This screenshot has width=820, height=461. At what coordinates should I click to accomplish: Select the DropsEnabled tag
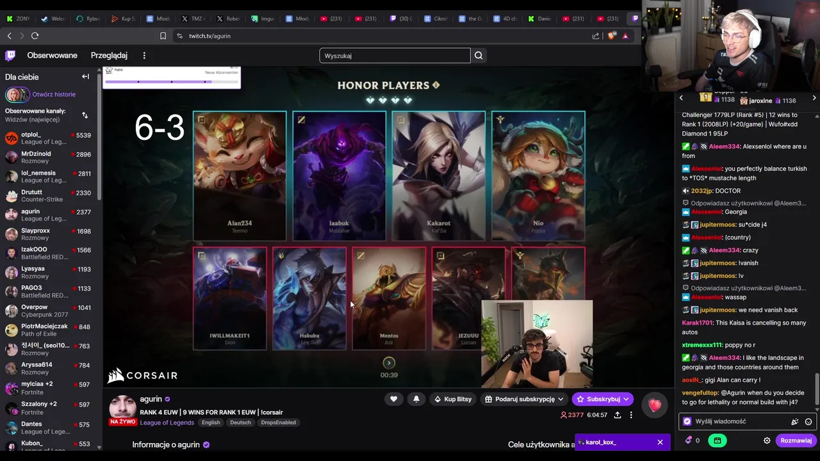point(278,423)
